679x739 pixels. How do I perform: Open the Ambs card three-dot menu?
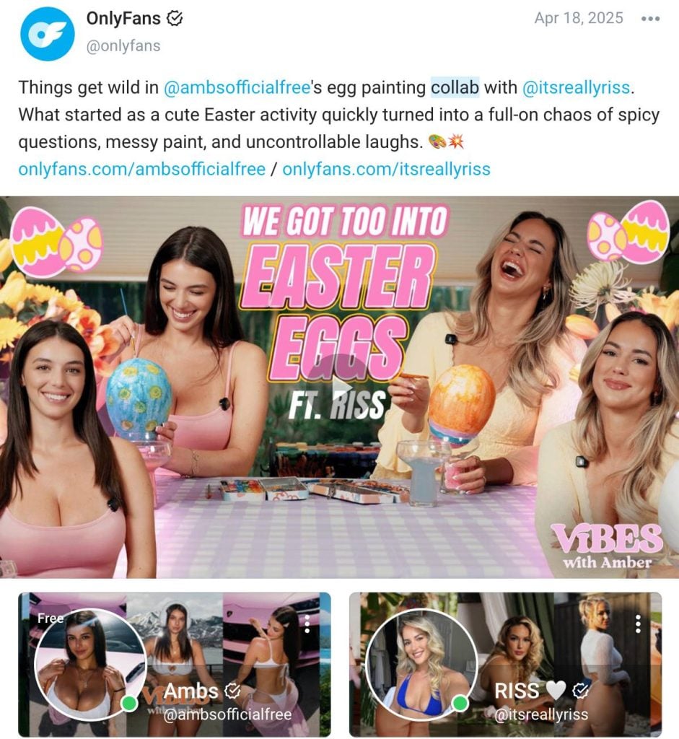pyautogui.click(x=307, y=624)
